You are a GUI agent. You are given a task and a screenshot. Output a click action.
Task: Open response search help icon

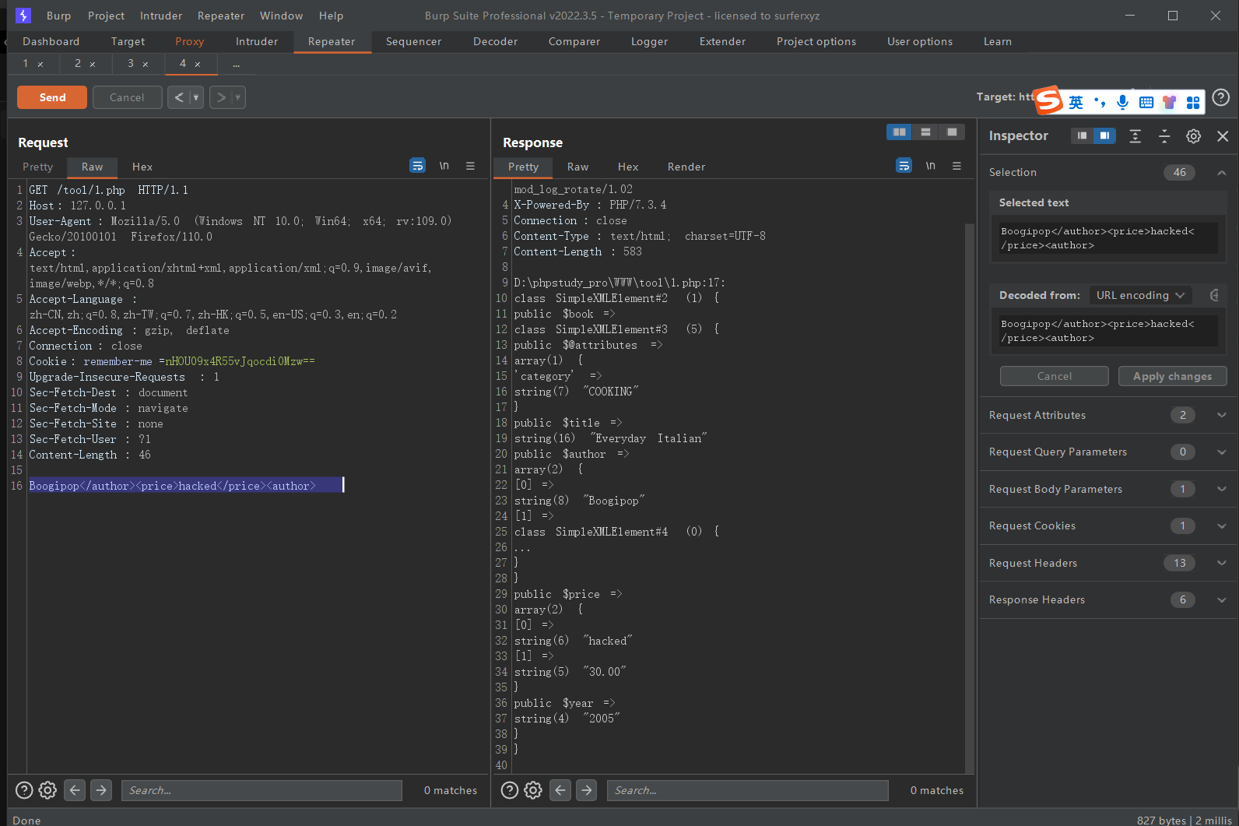pyautogui.click(x=510, y=790)
